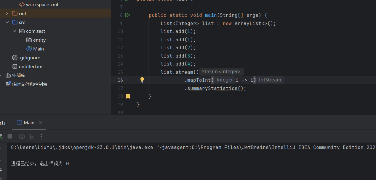The height and width of the screenshot is (180, 376).
Task: Take a thread dump with camera icon
Action: (22, 136)
